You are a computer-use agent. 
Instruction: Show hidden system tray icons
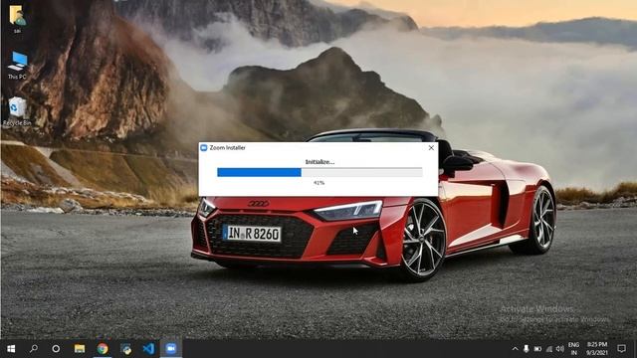point(515,349)
